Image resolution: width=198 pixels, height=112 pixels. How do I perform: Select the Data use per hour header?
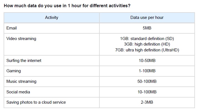pos(147,18)
